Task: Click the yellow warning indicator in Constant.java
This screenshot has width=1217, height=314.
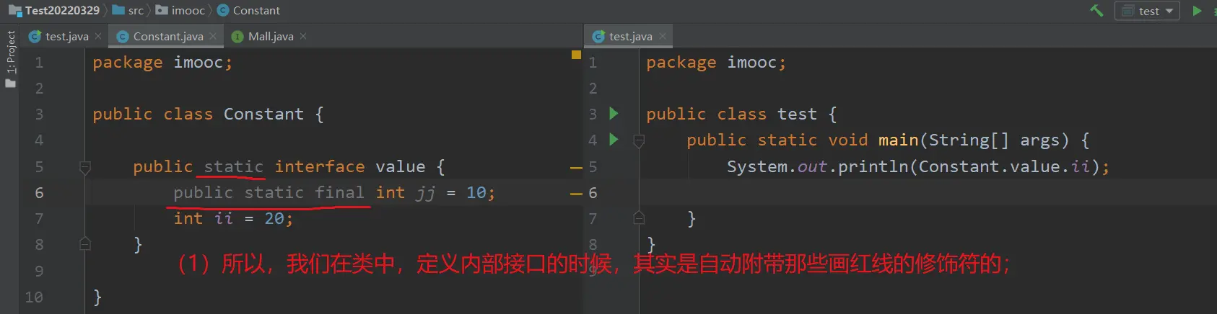Action: 576,55
